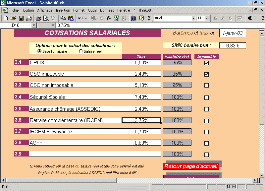Open the Fenêtre menu
Viewport: 265px width, 191px height.
point(124,10)
